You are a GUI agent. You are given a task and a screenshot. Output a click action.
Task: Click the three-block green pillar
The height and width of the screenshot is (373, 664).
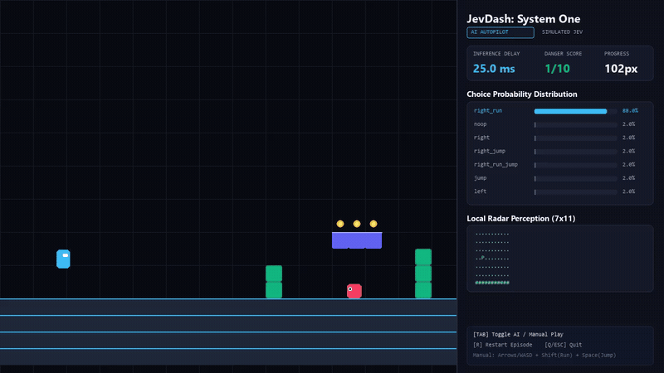[423, 274]
